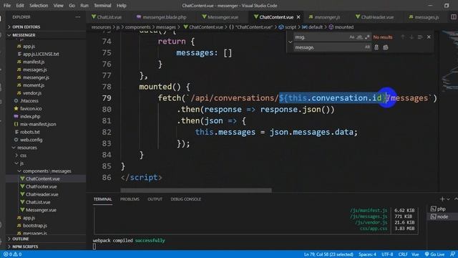Viewport: 458px width, 258px height.
Task: Click the editor horizontal scrollbar
Action: coord(196,191)
